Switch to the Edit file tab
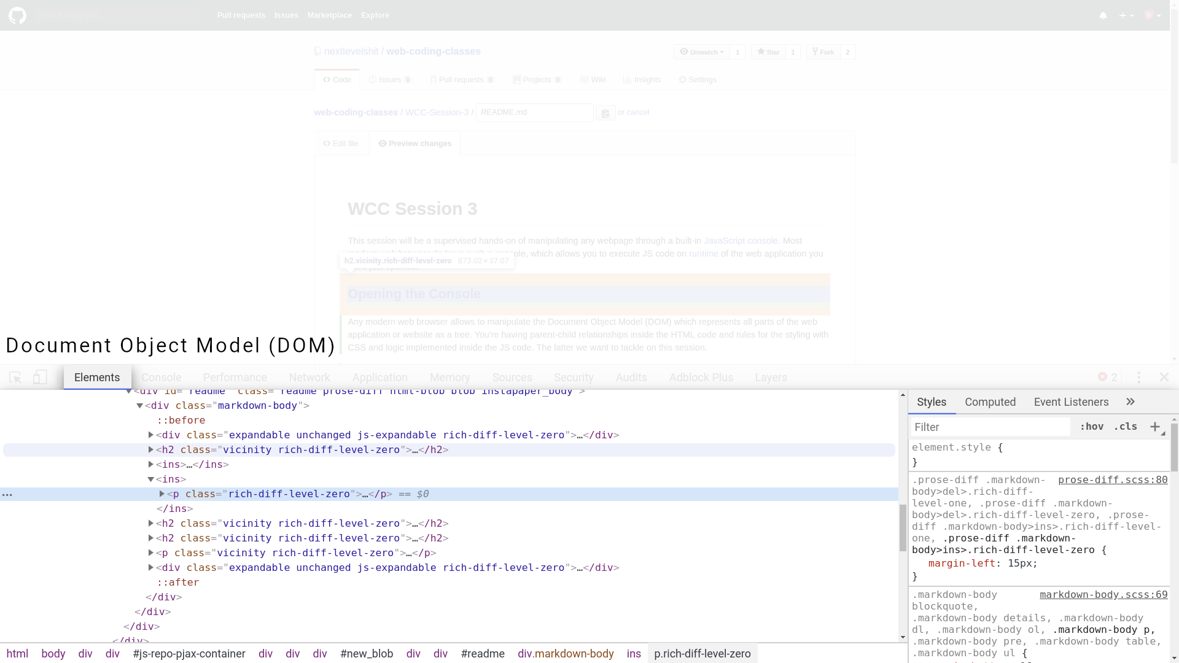The height and width of the screenshot is (663, 1179). coord(341,144)
